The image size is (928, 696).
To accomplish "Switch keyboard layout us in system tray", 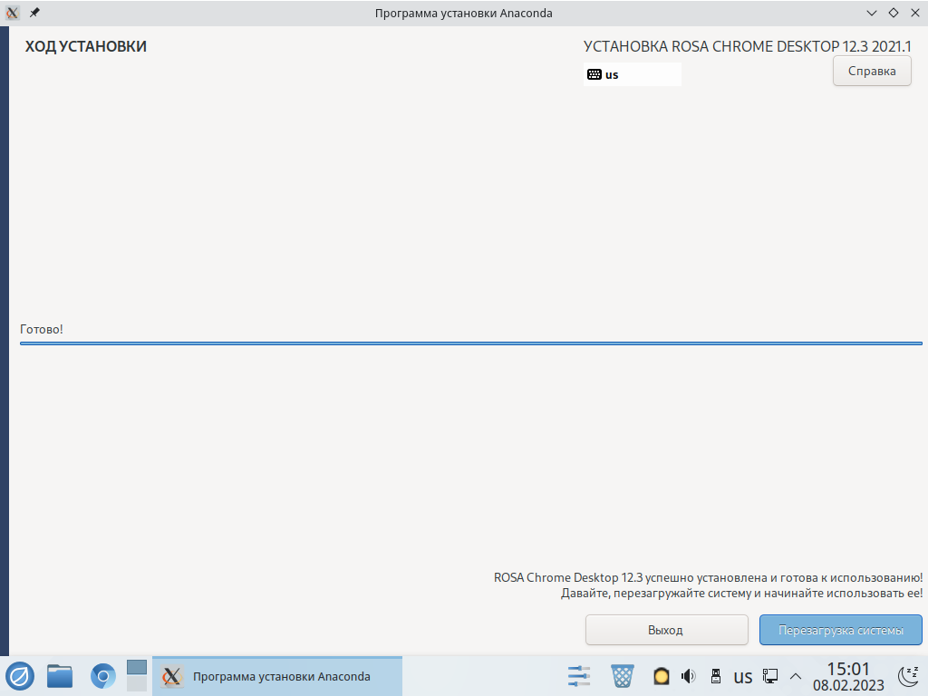I will pos(743,677).
